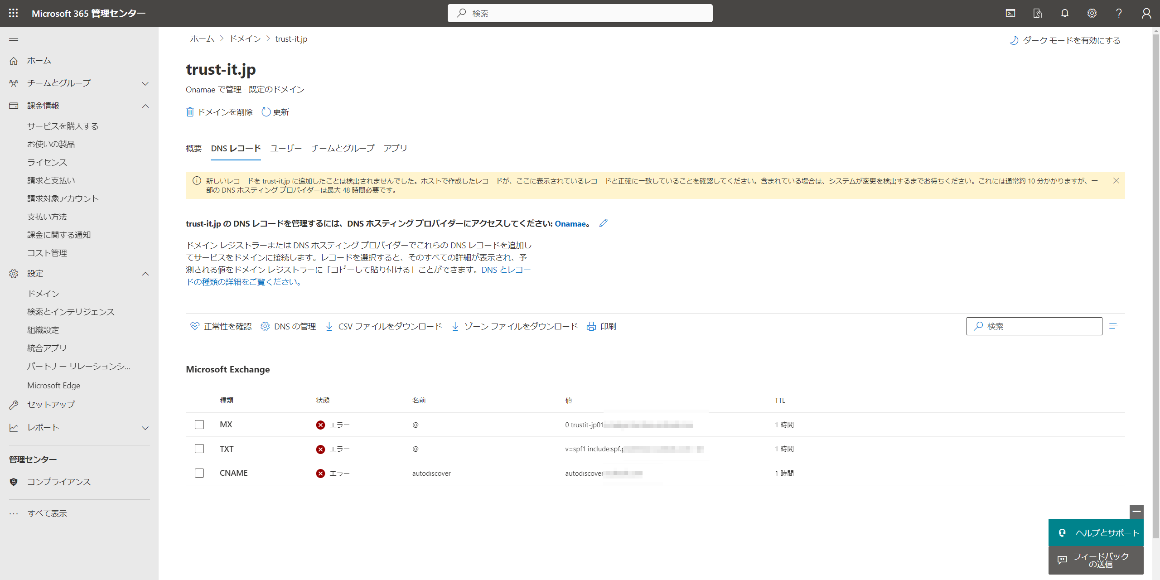Click the error icon in CNAME row
Image resolution: width=1160 pixels, height=580 pixels.
[x=320, y=474]
